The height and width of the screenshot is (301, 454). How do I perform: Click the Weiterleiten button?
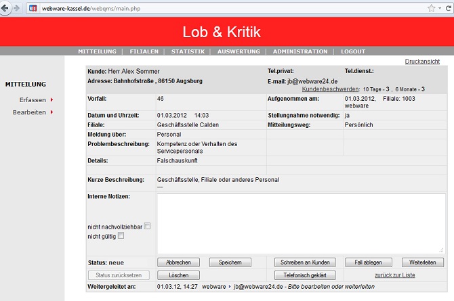click(423, 262)
